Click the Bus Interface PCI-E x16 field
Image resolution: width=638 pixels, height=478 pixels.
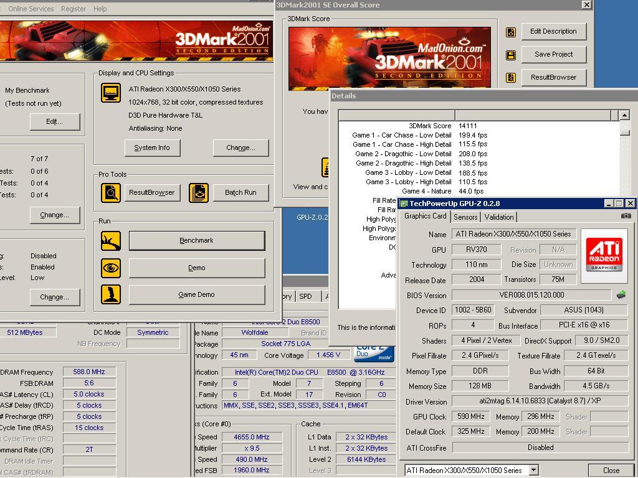pos(584,325)
